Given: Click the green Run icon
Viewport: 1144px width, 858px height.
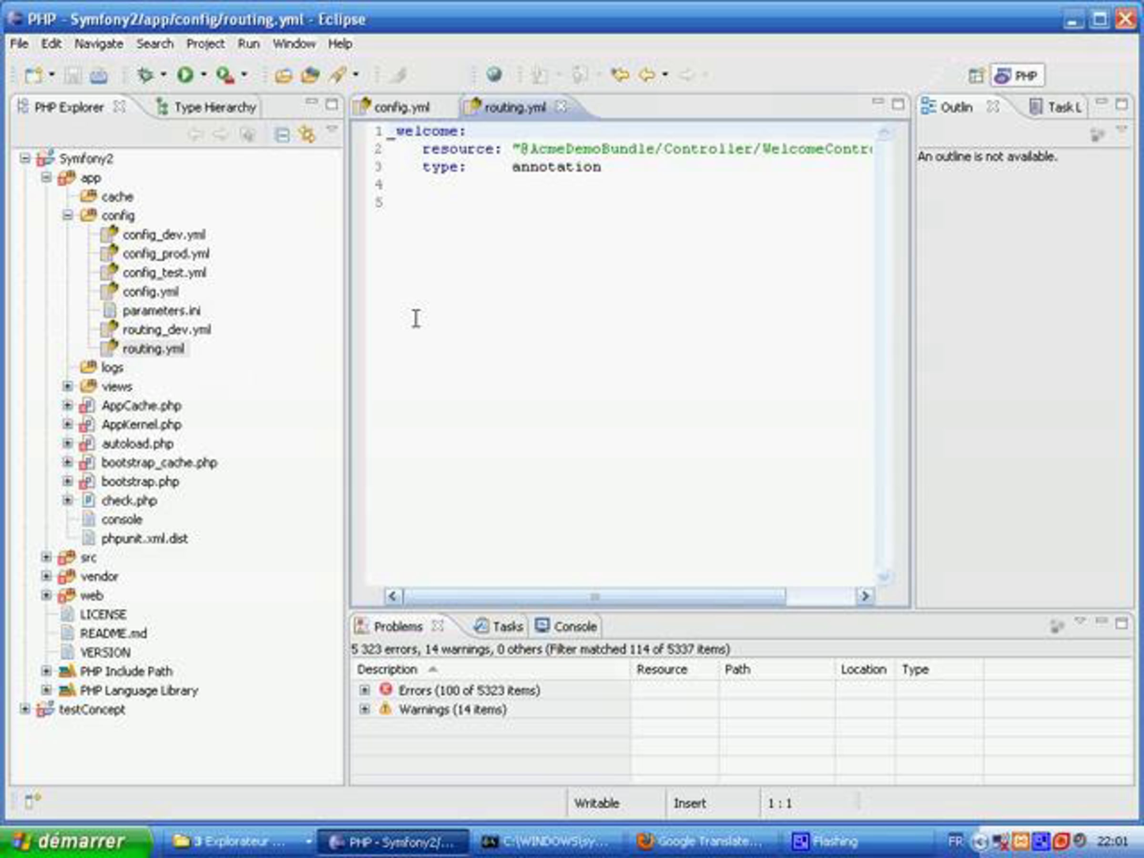Looking at the screenshot, I should click(x=185, y=75).
